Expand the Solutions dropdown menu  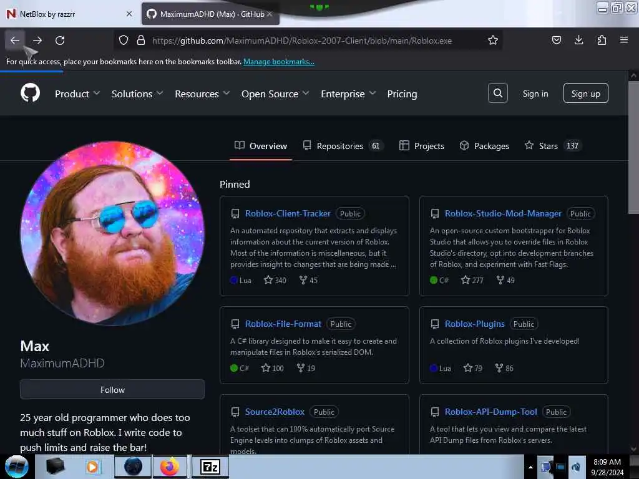click(x=137, y=94)
